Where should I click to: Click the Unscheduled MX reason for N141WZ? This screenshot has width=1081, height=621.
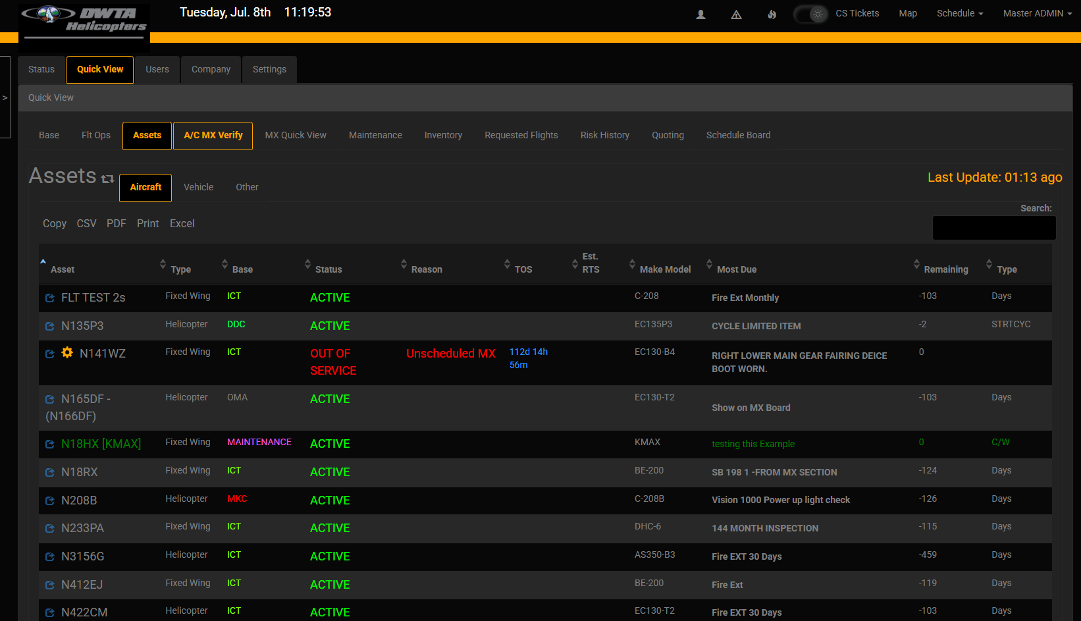(x=451, y=354)
